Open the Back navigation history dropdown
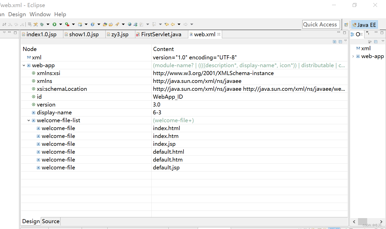386x229 pixels. pyautogui.click(x=179, y=24)
